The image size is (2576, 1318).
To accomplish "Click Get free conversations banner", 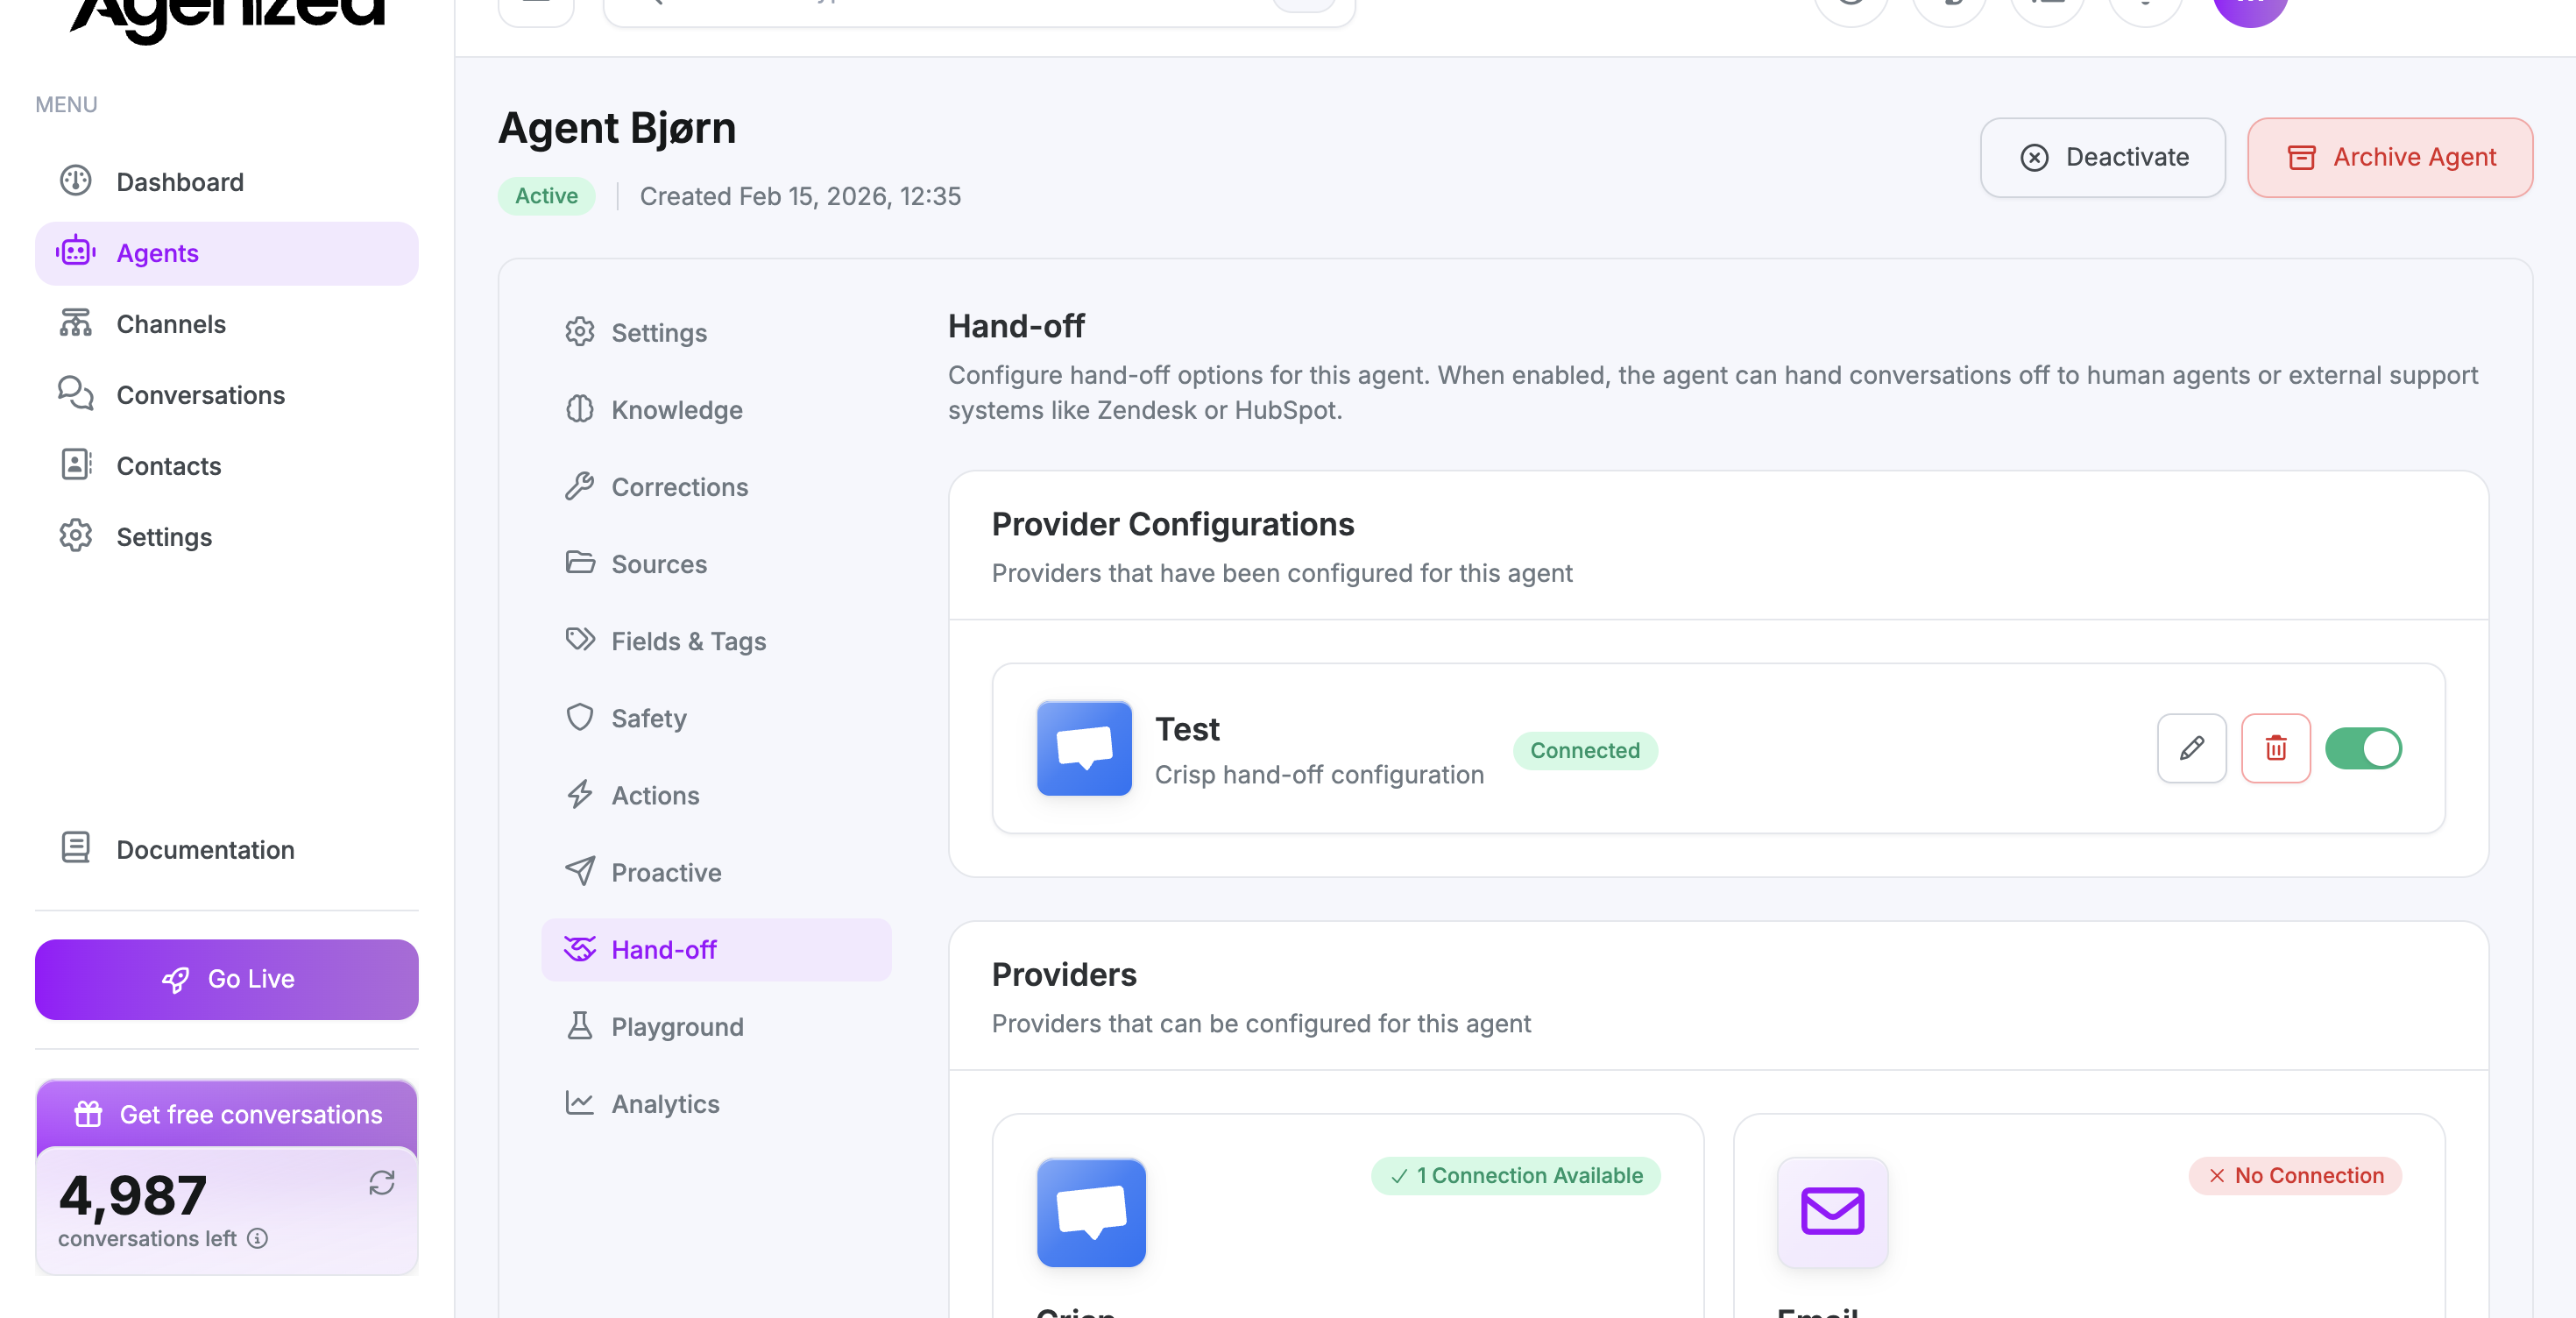I will click(x=227, y=1114).
